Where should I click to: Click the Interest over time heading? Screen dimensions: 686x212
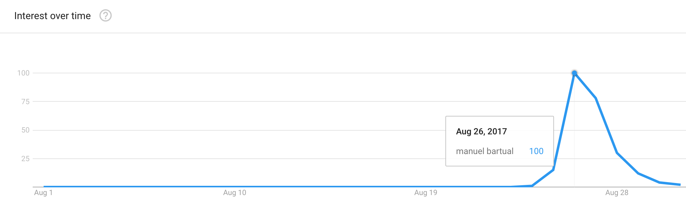pos(52,16)
